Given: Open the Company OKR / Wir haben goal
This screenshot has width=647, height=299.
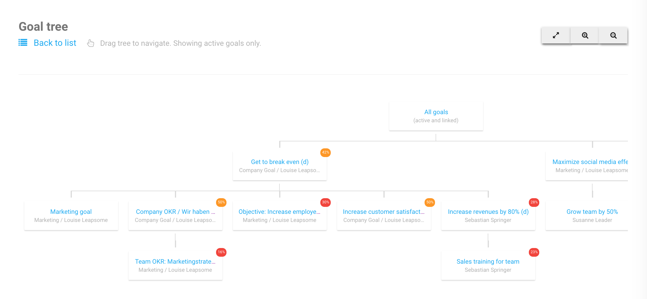Looking at the screenshot, I should (x=175, y=212).
